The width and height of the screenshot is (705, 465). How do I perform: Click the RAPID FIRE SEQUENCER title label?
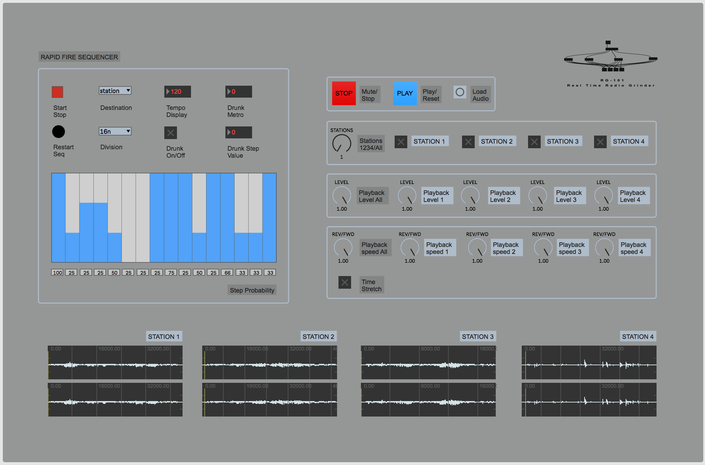[x=79, y=57]
